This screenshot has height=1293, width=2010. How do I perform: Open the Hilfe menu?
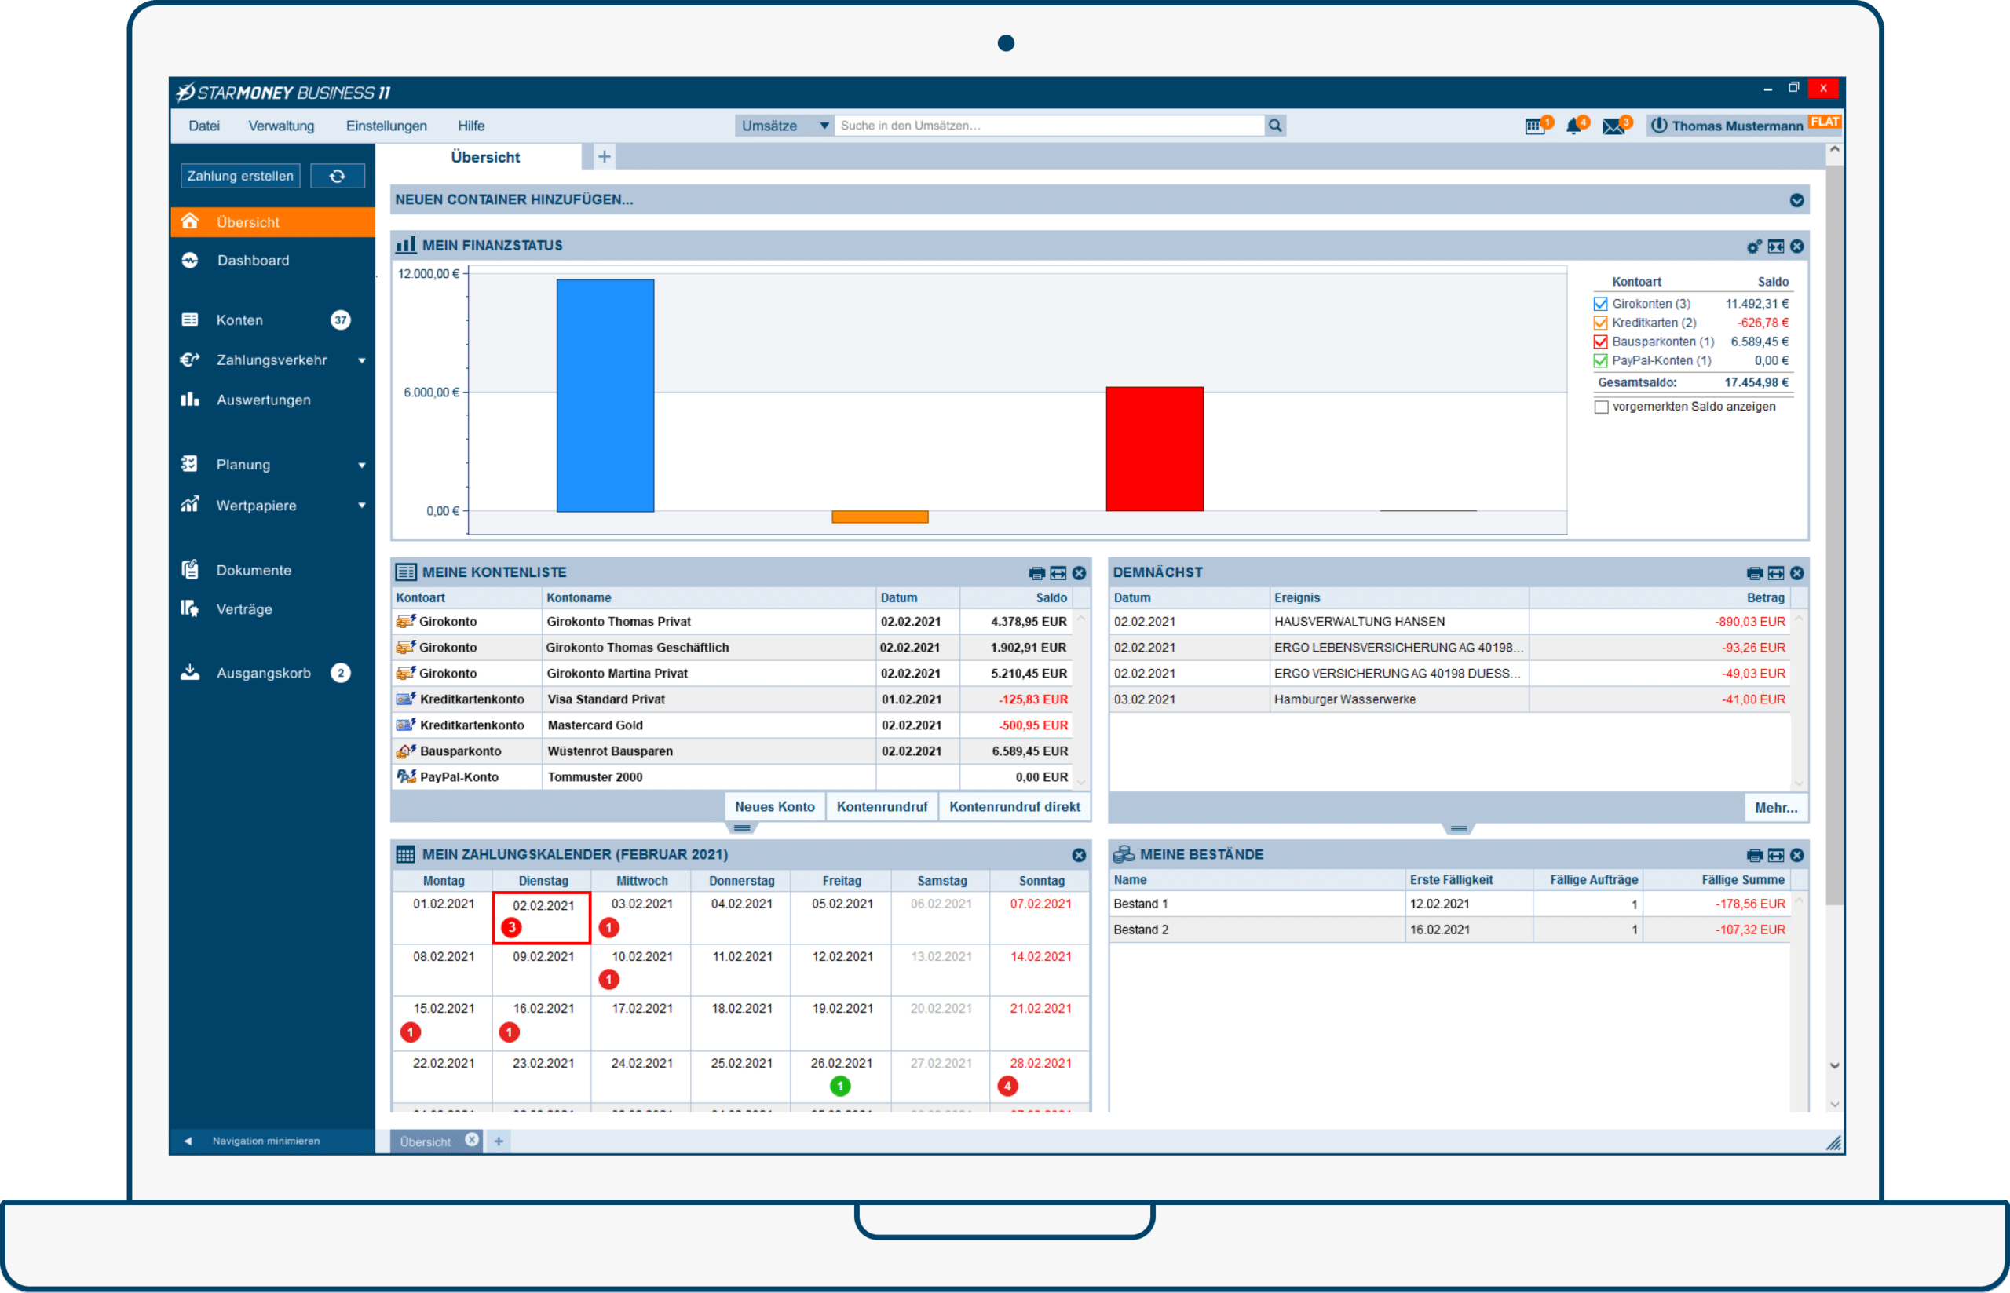471,126
